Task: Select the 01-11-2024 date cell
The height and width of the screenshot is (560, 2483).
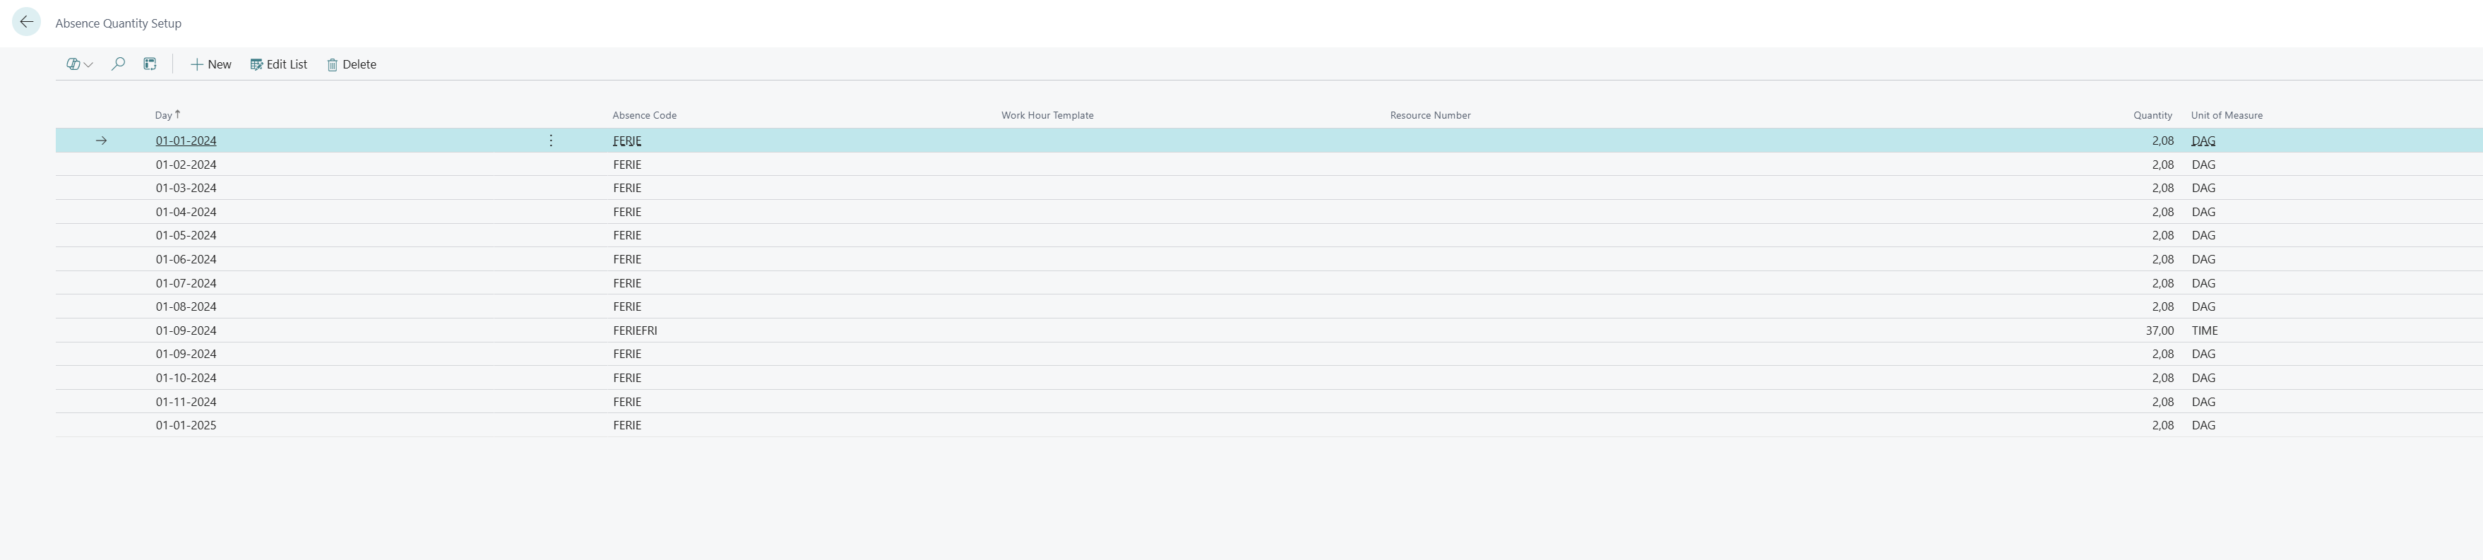Action: [186, 402]
